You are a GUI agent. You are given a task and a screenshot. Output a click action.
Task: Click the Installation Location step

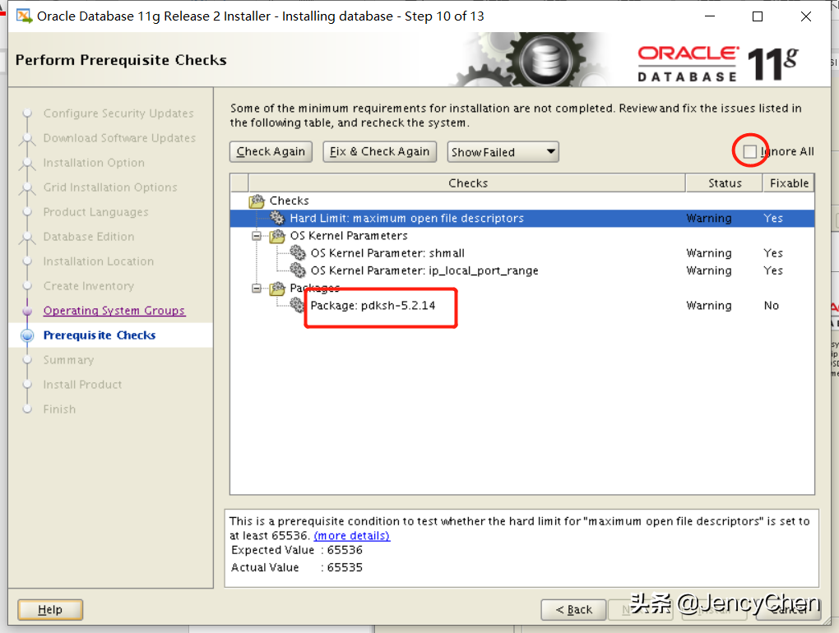coord(99,261)
